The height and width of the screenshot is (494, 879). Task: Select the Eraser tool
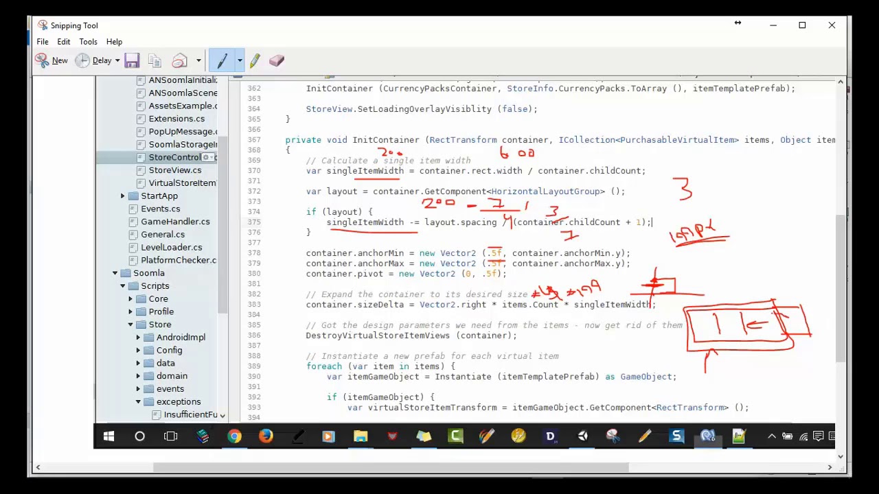[277, 60]
